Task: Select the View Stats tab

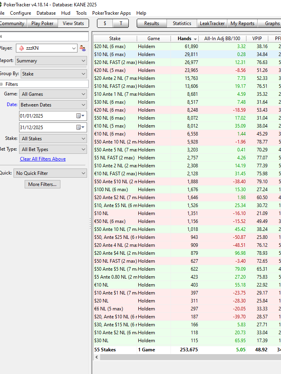Action: [x=73, y=23]
